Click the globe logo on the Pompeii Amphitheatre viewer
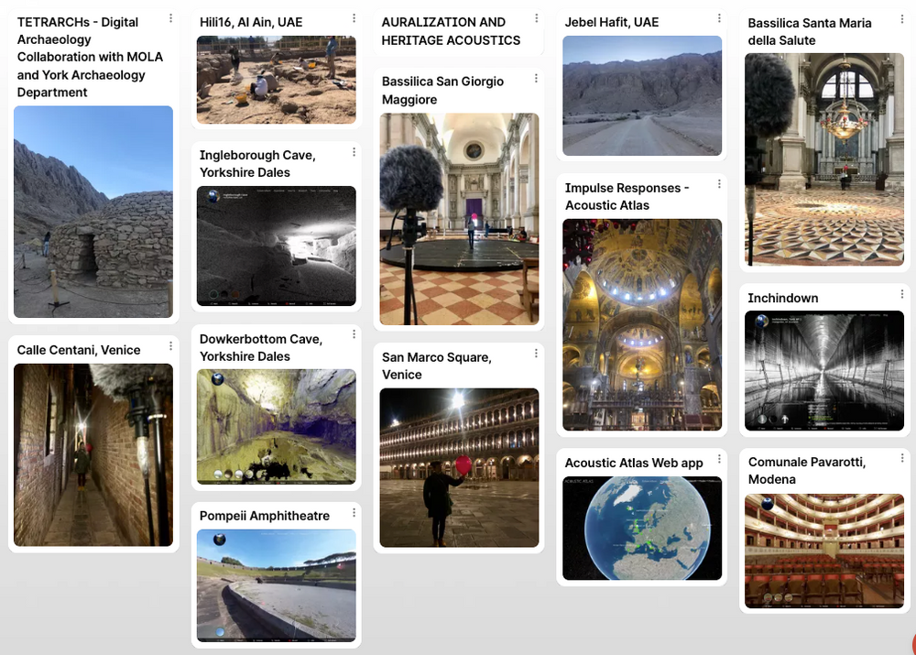The height and width of the screenshot is (655, 916). 220,539
